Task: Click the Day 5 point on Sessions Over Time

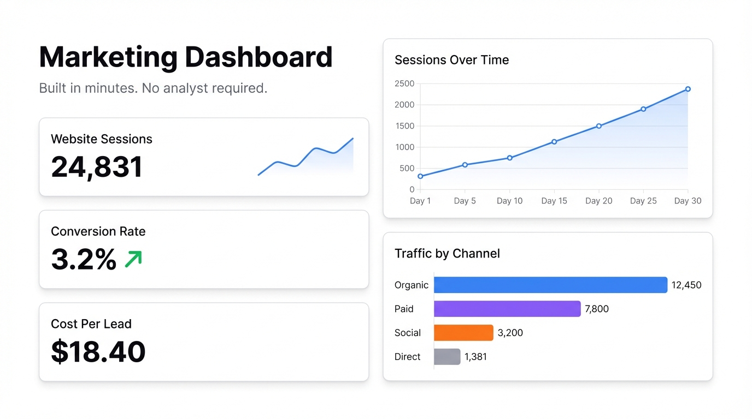Action: coord(465,164)
